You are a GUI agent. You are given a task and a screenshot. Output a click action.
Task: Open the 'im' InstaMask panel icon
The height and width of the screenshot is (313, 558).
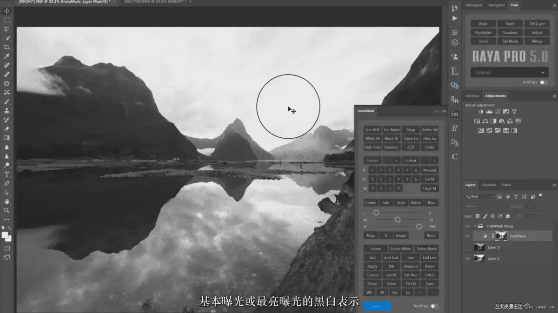[455, 114]
